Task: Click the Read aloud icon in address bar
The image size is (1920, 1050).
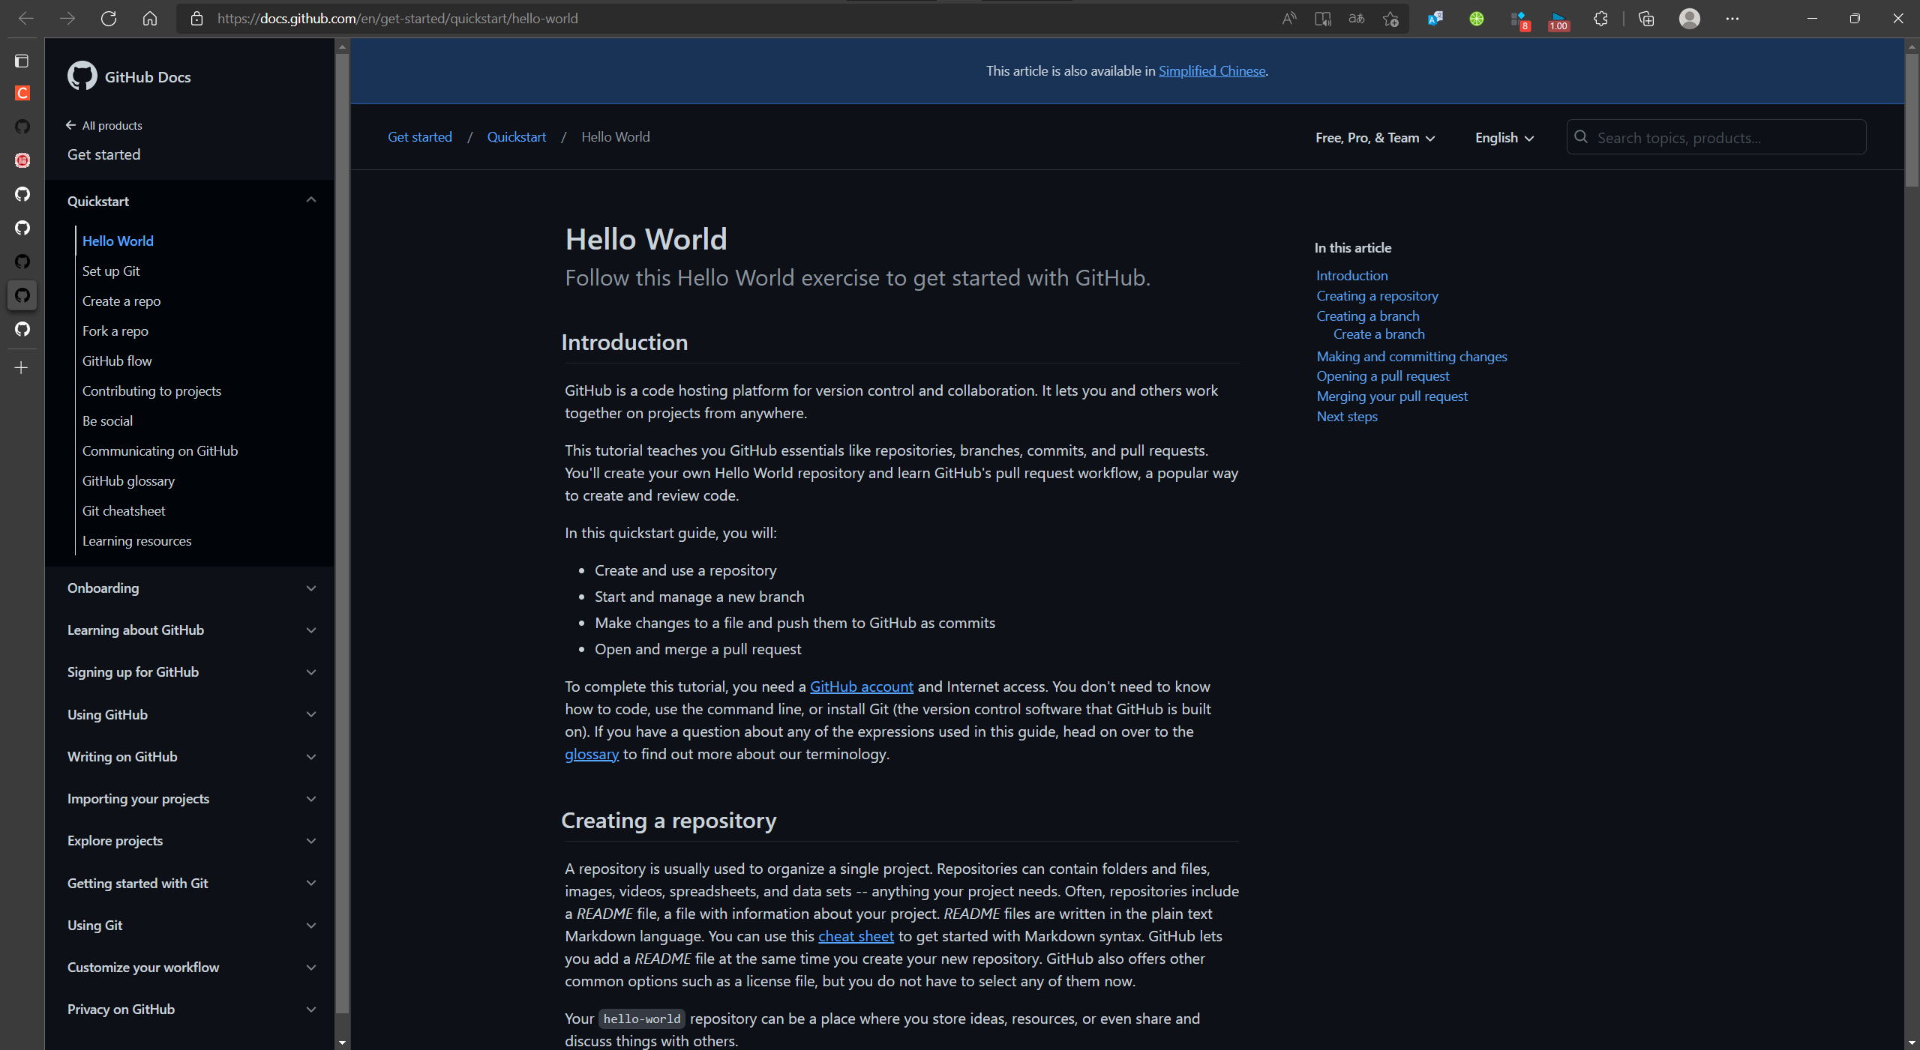Action: pos(1288,19)
